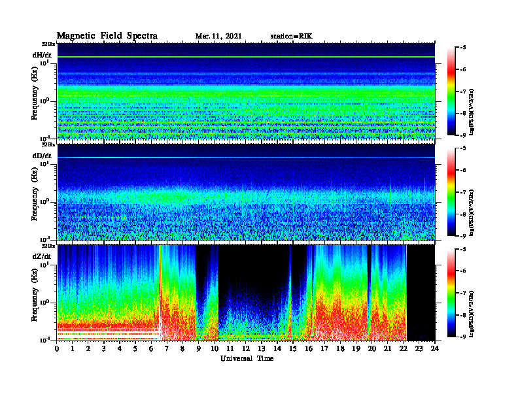Viewport: 518px width, 400px height.
Task: Click hour "14" on the Universal Time axis
Action: click(x=277, y=349)
